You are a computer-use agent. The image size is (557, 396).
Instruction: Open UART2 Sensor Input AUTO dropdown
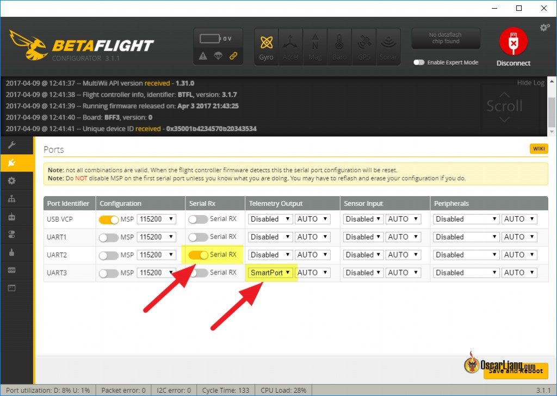coord(403,255)
